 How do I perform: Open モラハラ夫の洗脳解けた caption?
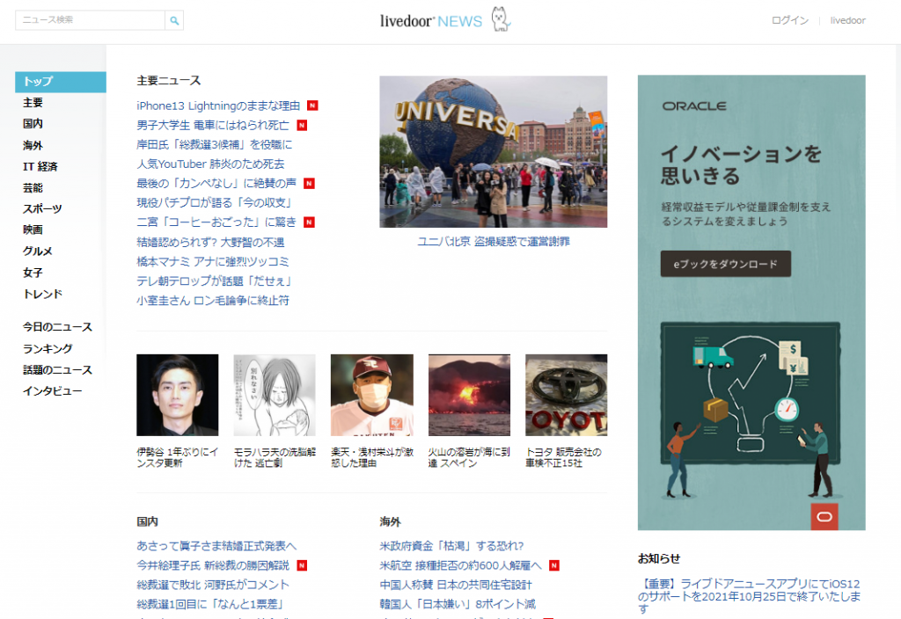(275, 457)
